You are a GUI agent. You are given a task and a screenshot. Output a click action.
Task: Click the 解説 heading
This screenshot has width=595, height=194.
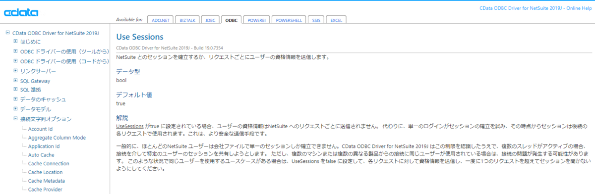[x=122, y=118]
